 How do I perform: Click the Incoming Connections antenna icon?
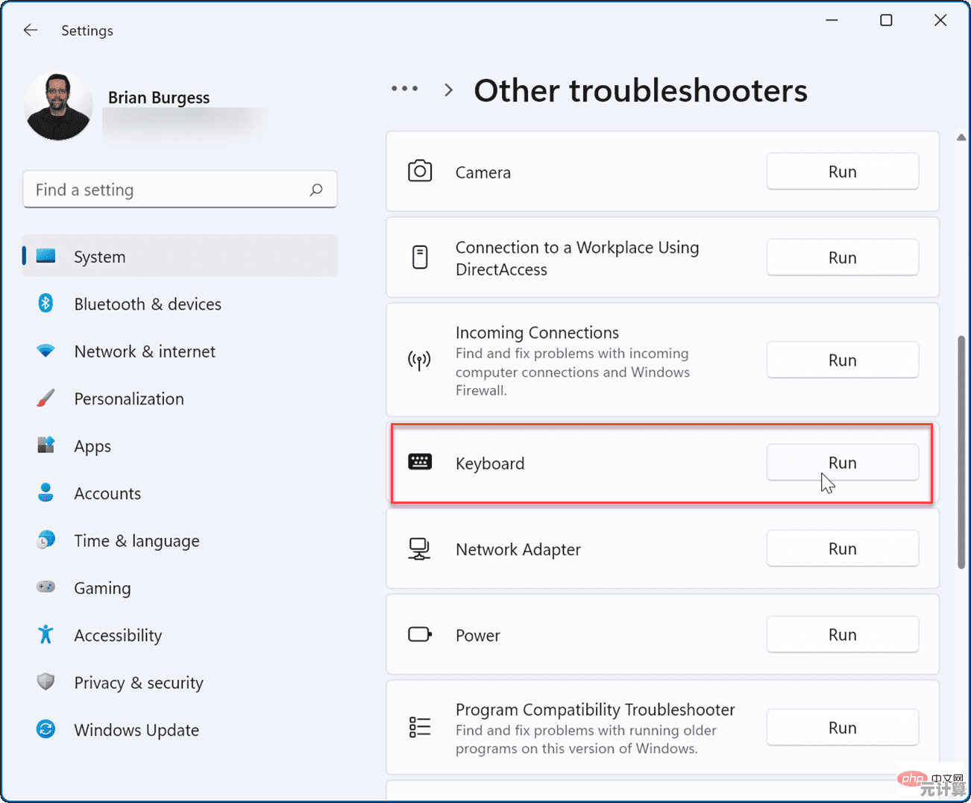[420, 360]
